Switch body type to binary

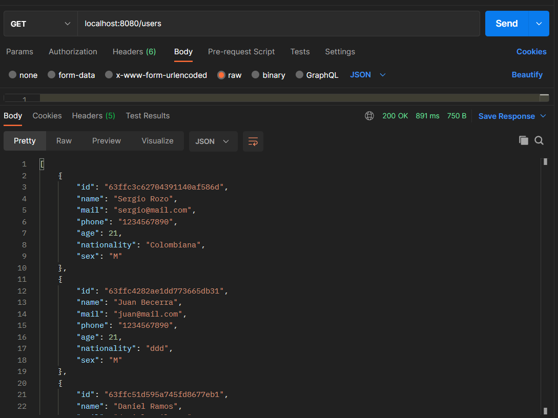pos(255,75)
